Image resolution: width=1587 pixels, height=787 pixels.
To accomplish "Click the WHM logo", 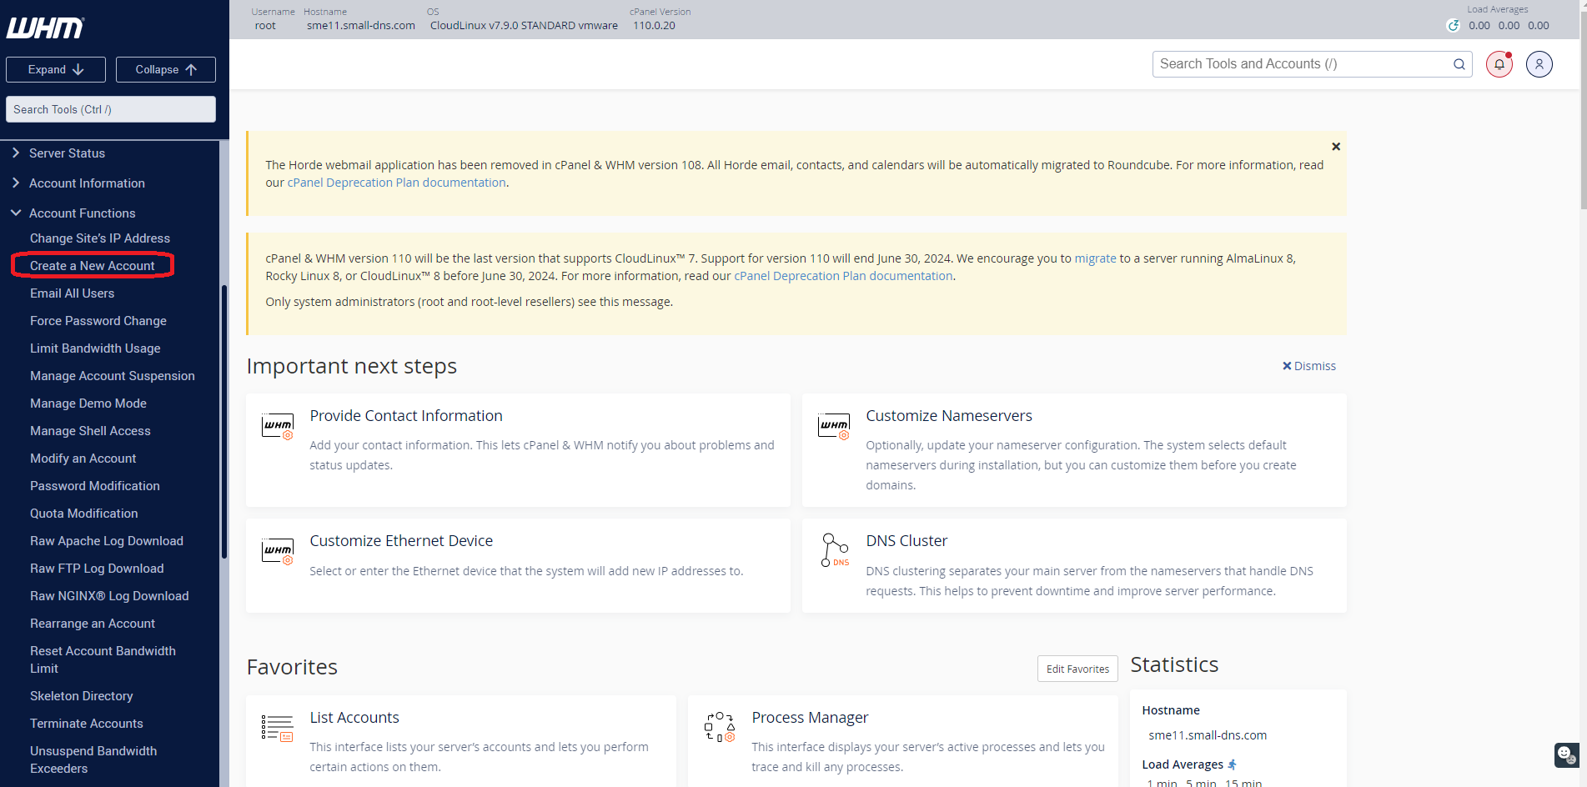I will click(44, 28).
